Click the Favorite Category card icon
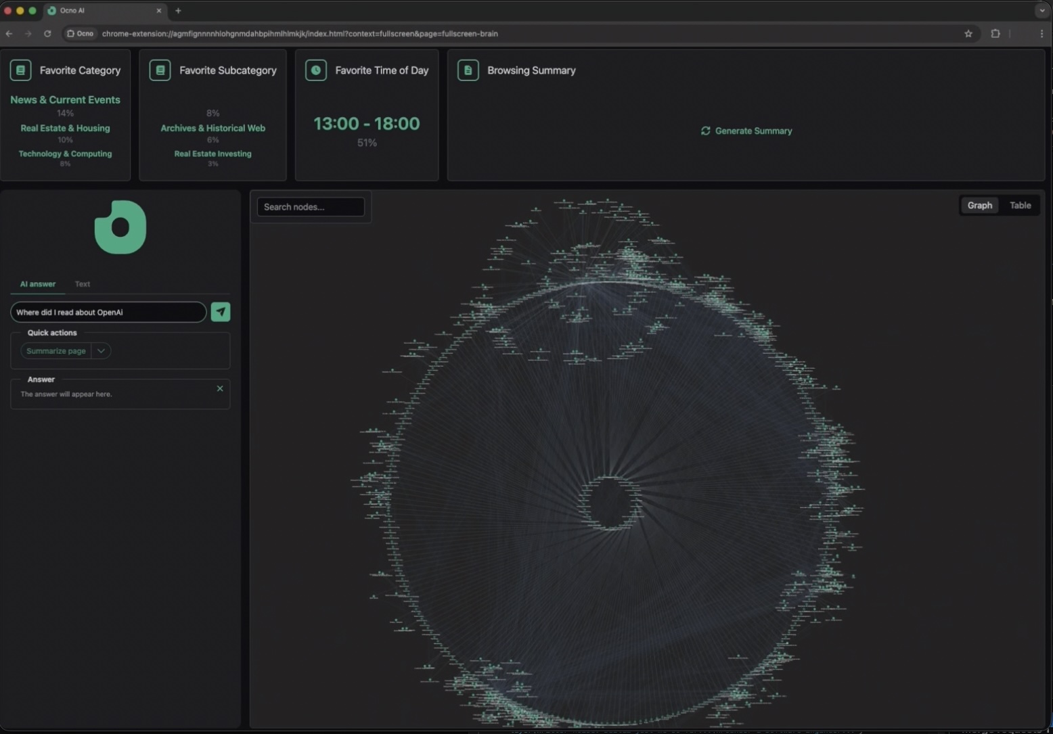 pyautogui.click(x=20, y=70)
